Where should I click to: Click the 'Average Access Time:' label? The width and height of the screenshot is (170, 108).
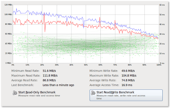point(104,85)
